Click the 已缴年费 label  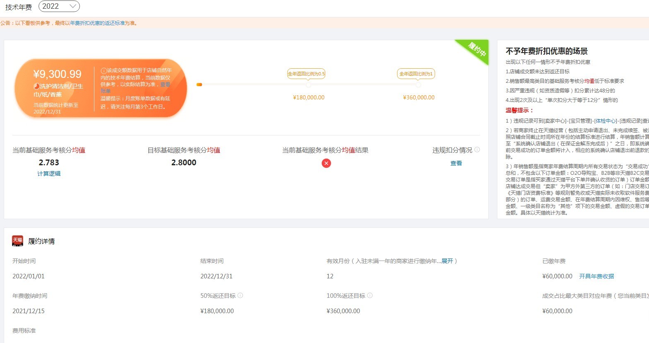point(554,261)
